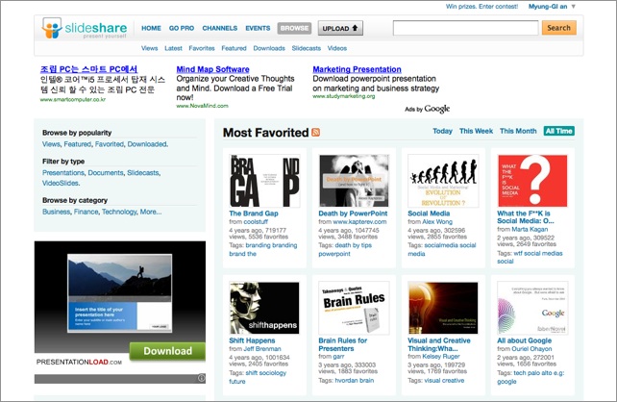Browse the Technology category
The image size is (617, 402).
tap(119, 212)
